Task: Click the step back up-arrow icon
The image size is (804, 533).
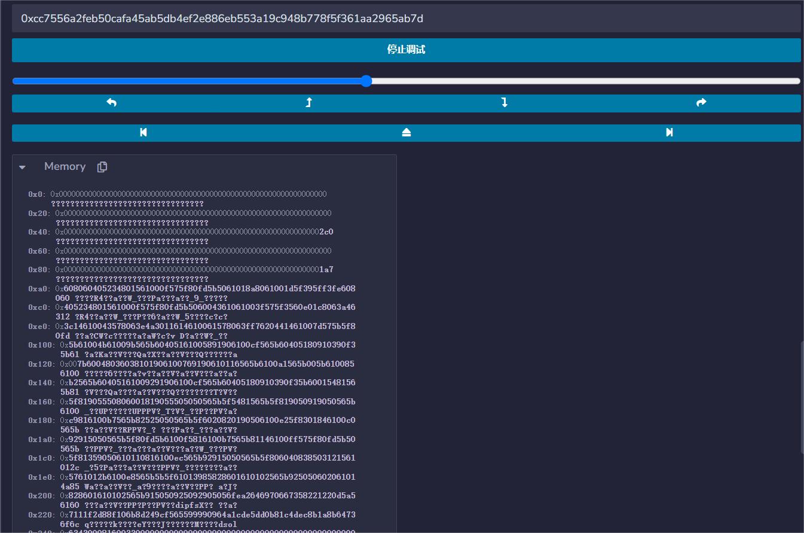Action: pos(308,103)
